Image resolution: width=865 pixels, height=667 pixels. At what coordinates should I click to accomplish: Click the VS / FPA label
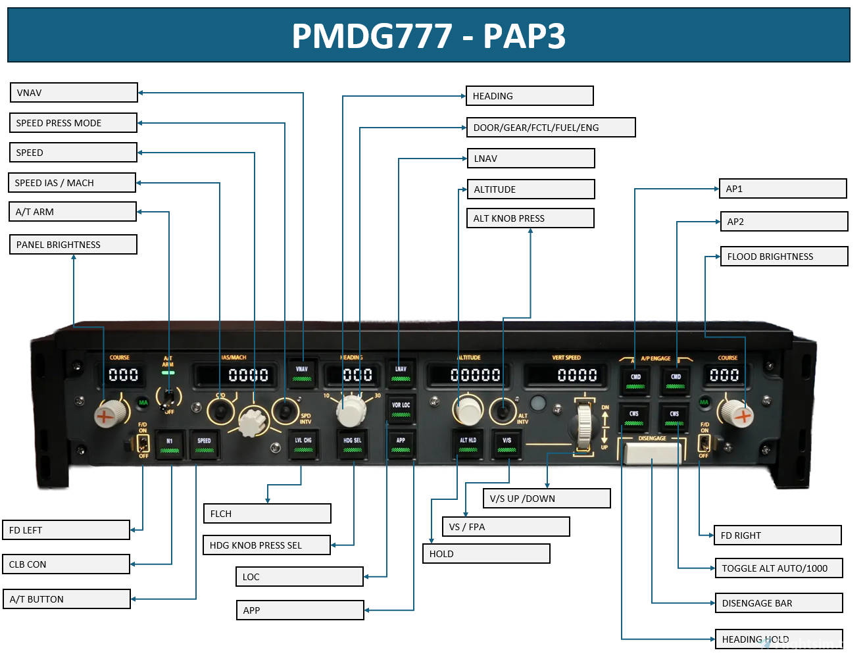506,527
